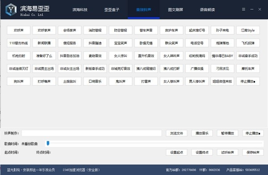Click the 猪八戒打鼾 sound button
Screen dimensions: 268x175
coord(172,68)
